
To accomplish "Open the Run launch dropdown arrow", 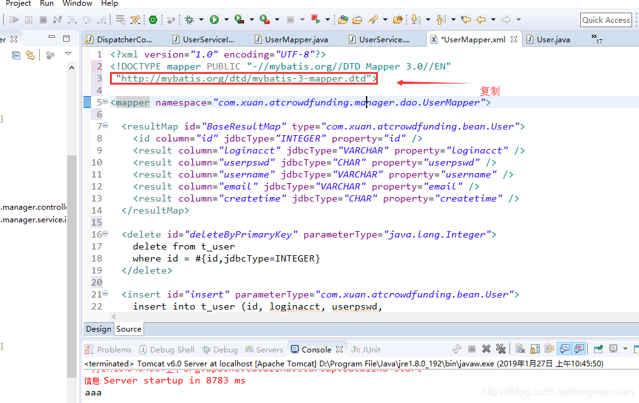I will (x=226, y=20).
